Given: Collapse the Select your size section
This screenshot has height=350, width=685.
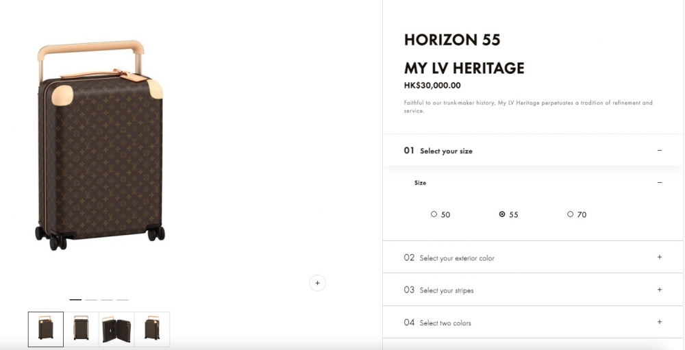Looking at the screenshot, I should click(659, 151).
